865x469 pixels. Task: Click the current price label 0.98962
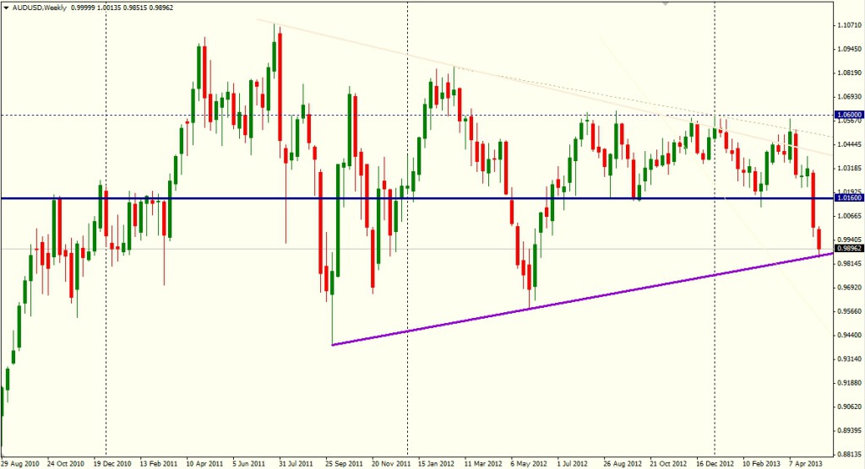[848, 249]
